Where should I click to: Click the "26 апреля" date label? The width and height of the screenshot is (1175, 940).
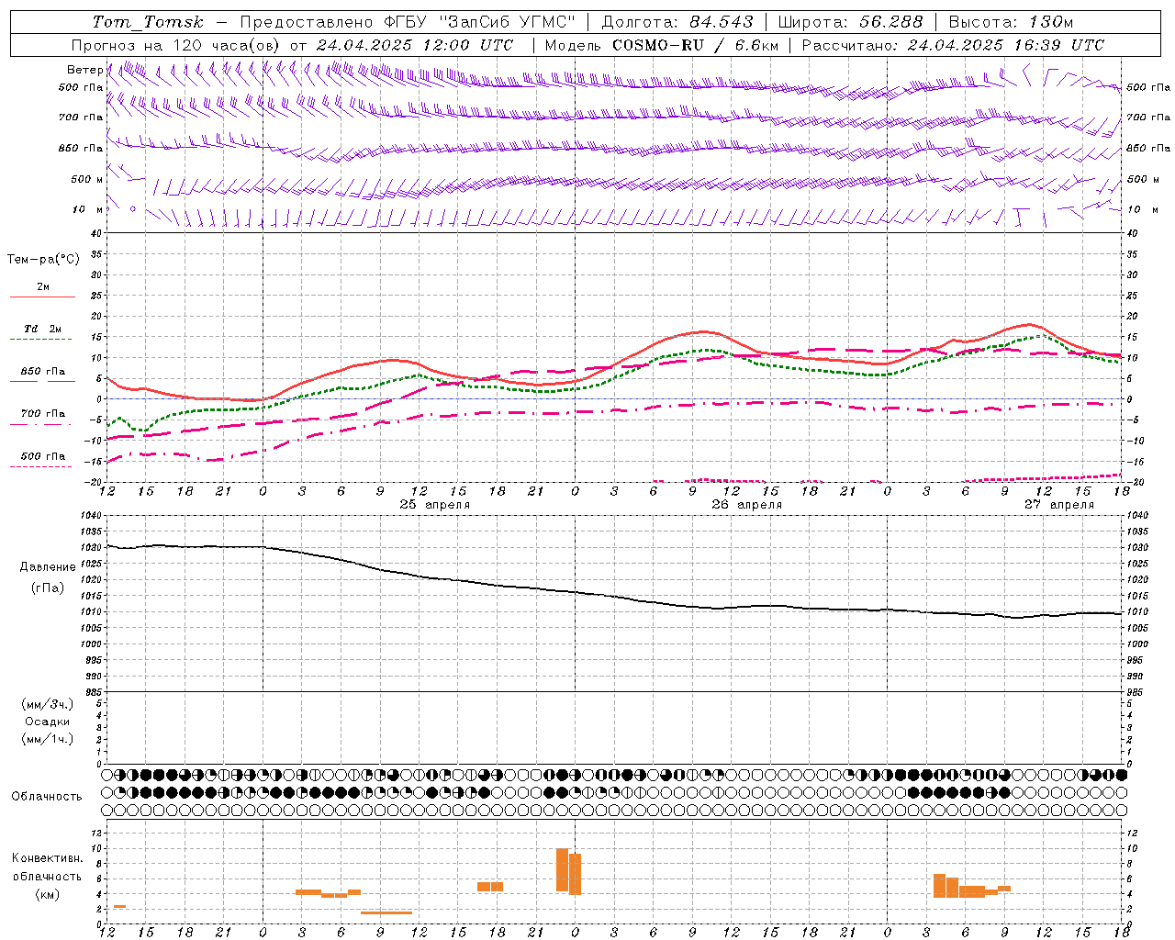(x=747, y=504)
